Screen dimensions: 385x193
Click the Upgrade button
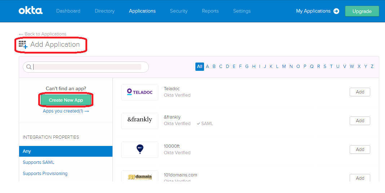click(x=362, y=11)
